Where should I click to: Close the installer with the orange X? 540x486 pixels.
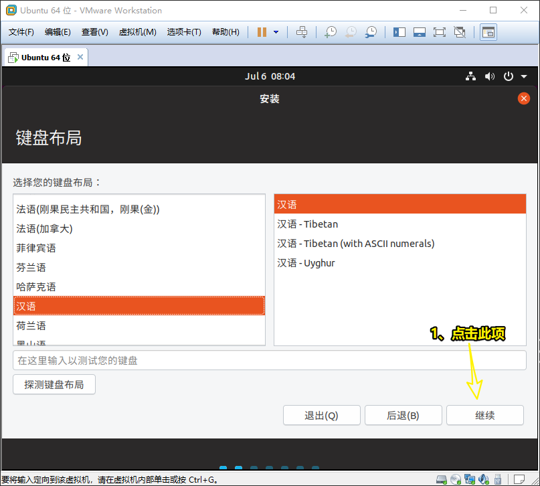(524, 98)
